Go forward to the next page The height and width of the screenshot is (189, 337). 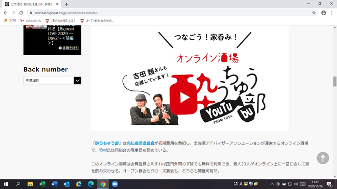tap(13, 13)
